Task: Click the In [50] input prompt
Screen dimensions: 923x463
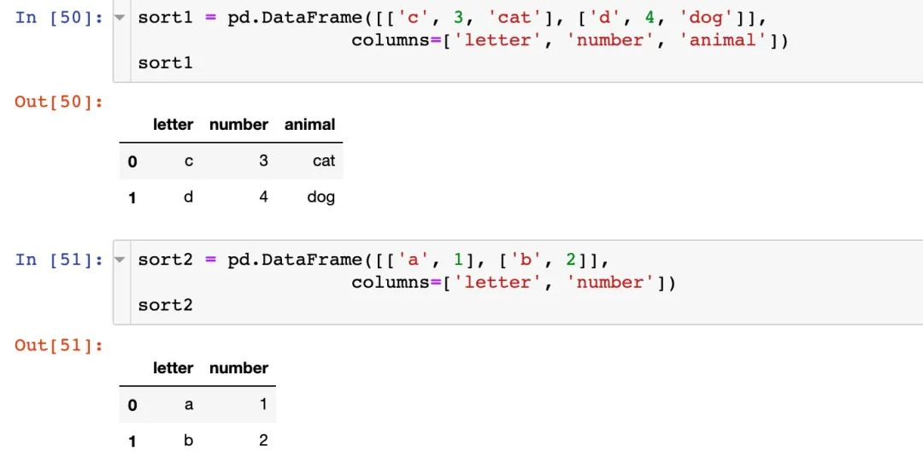Action: [59, 18]
